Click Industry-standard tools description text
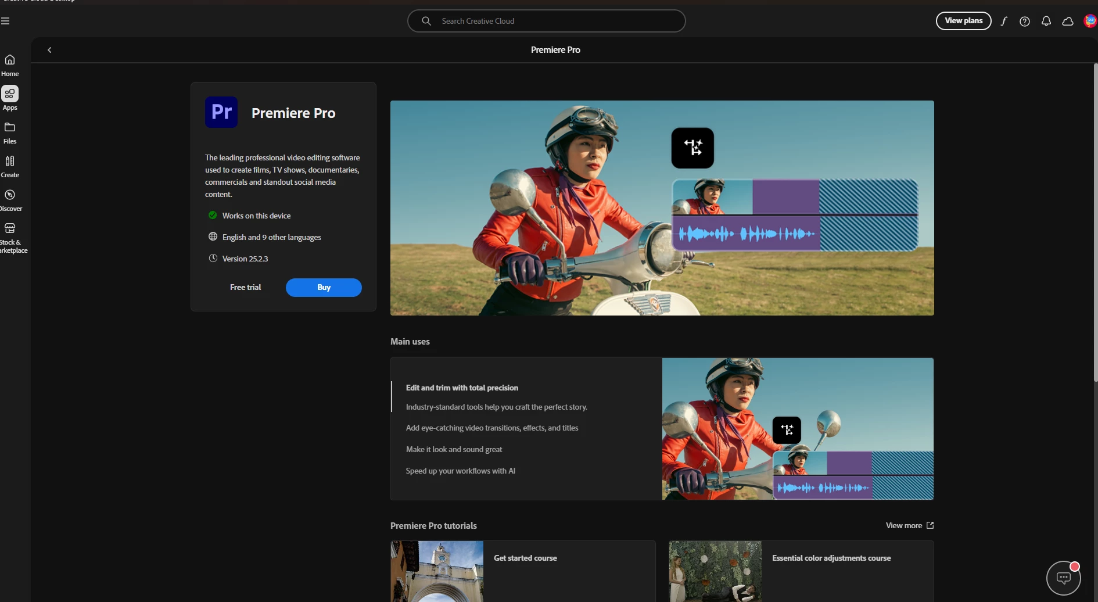 [496, 407]
